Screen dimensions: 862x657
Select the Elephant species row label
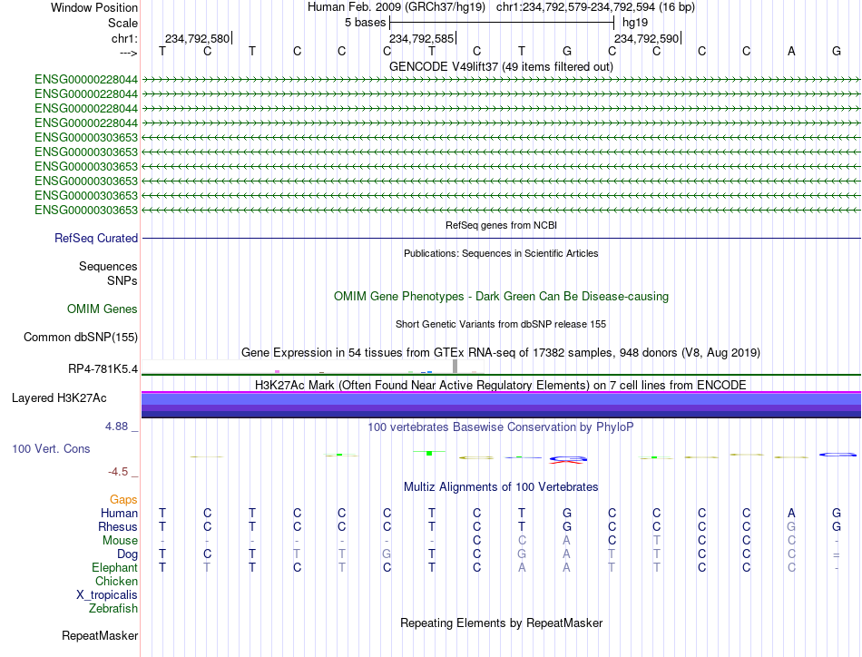tap(114, 567)
